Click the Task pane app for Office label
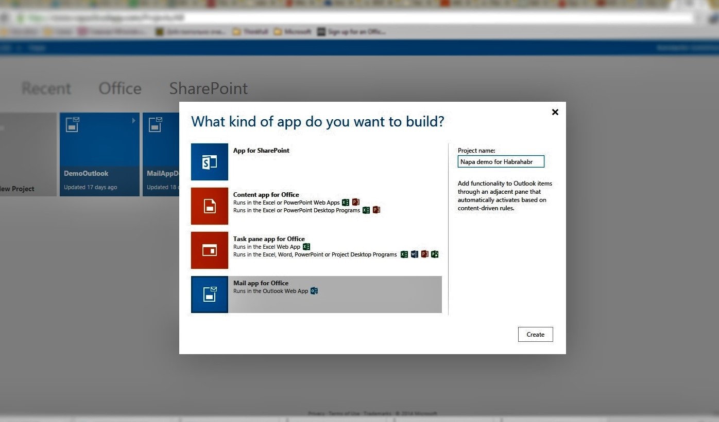Image resolution: width=719 pixels, height=422 pixels. 269,239
